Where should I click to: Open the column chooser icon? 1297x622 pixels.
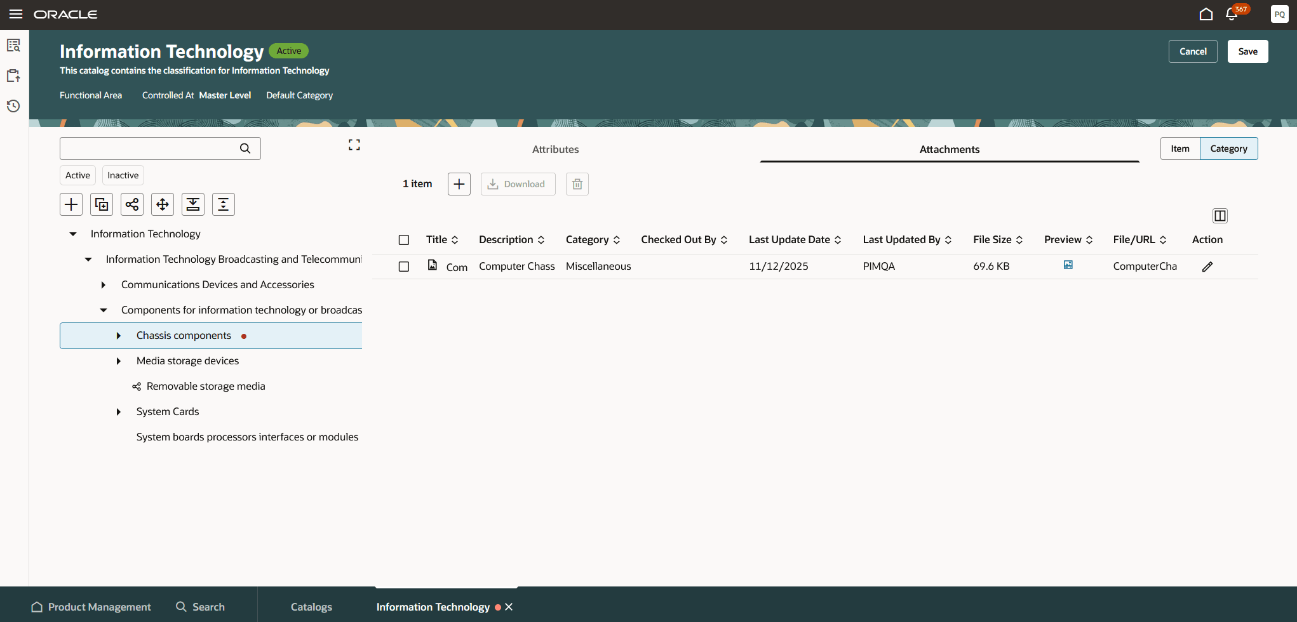click(x=1220, y=216)
